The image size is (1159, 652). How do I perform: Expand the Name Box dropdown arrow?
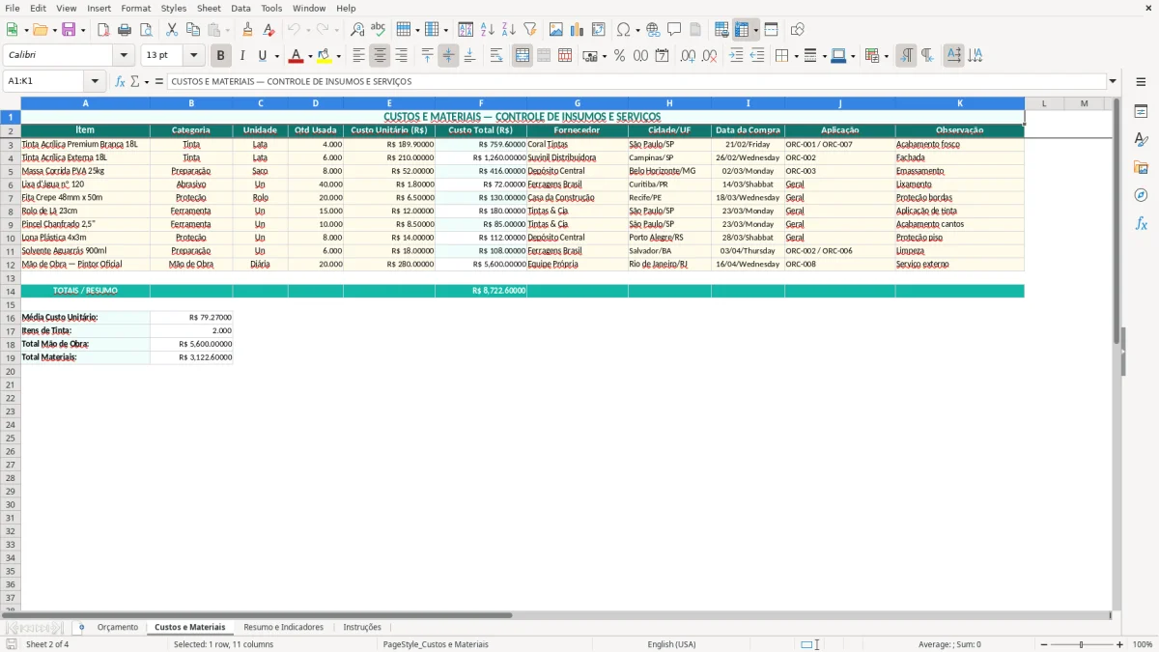pos(95,81)
